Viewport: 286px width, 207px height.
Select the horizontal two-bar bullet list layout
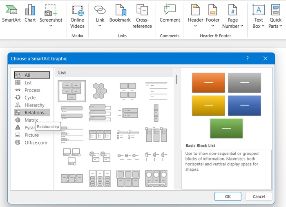click(x=128, y=135)
